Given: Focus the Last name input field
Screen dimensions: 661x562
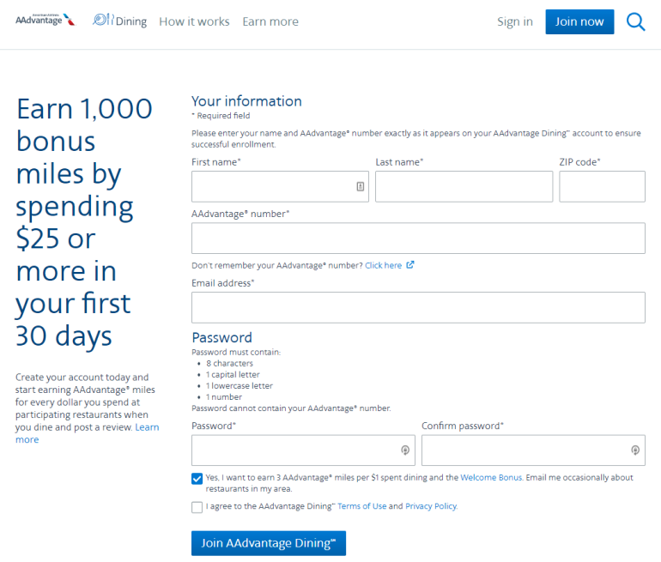Looking at the screenshot, I should pos(464,186).
